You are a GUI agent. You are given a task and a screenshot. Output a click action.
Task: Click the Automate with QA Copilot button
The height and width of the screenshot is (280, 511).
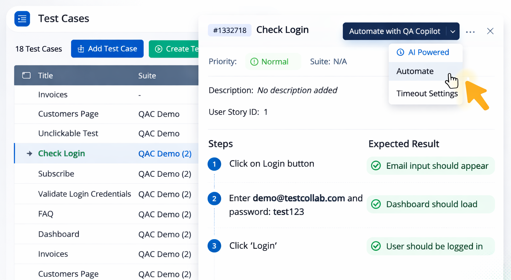point(394,31)
